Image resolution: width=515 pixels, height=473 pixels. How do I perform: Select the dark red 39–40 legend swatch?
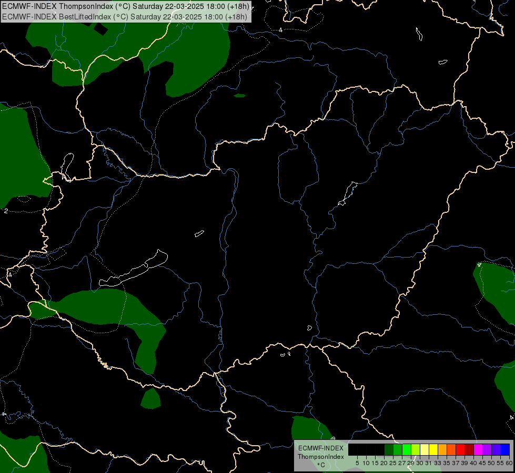click(469, 449)
